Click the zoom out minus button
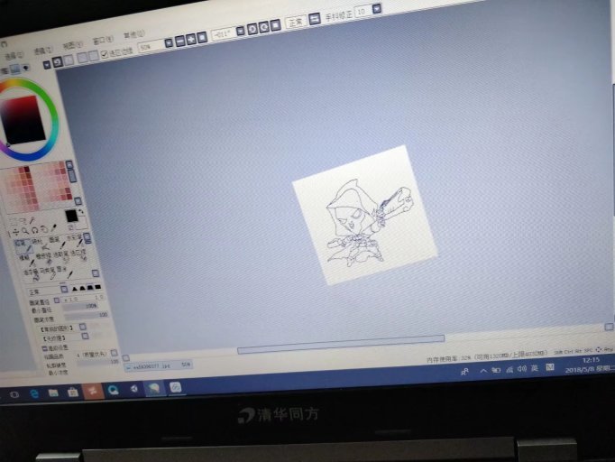 [x=180, y=41]
